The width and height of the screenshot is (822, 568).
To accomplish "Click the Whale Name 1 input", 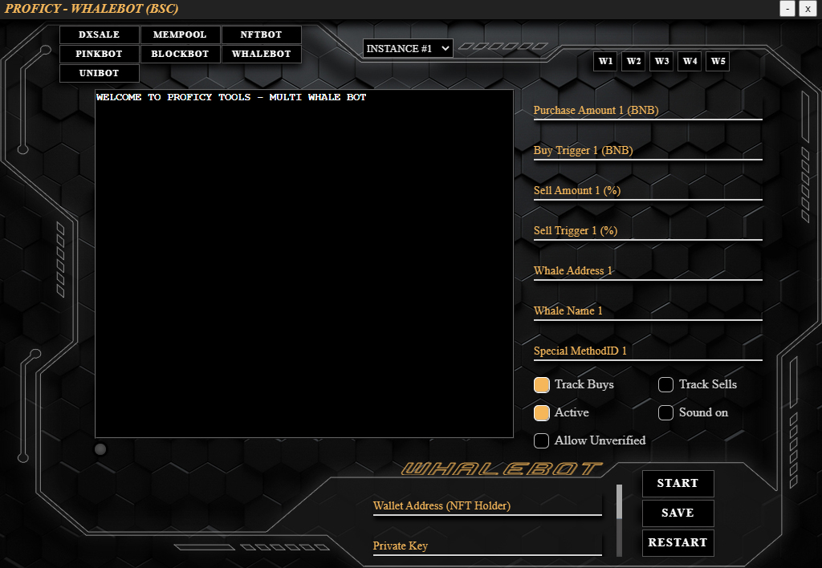I will pos(648,311).
